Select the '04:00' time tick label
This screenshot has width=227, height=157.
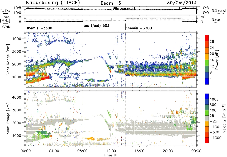(54, 151)
